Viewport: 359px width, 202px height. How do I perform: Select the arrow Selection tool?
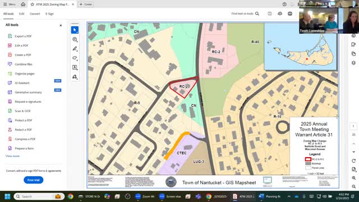pyautogui.click(x=75, y=30)
